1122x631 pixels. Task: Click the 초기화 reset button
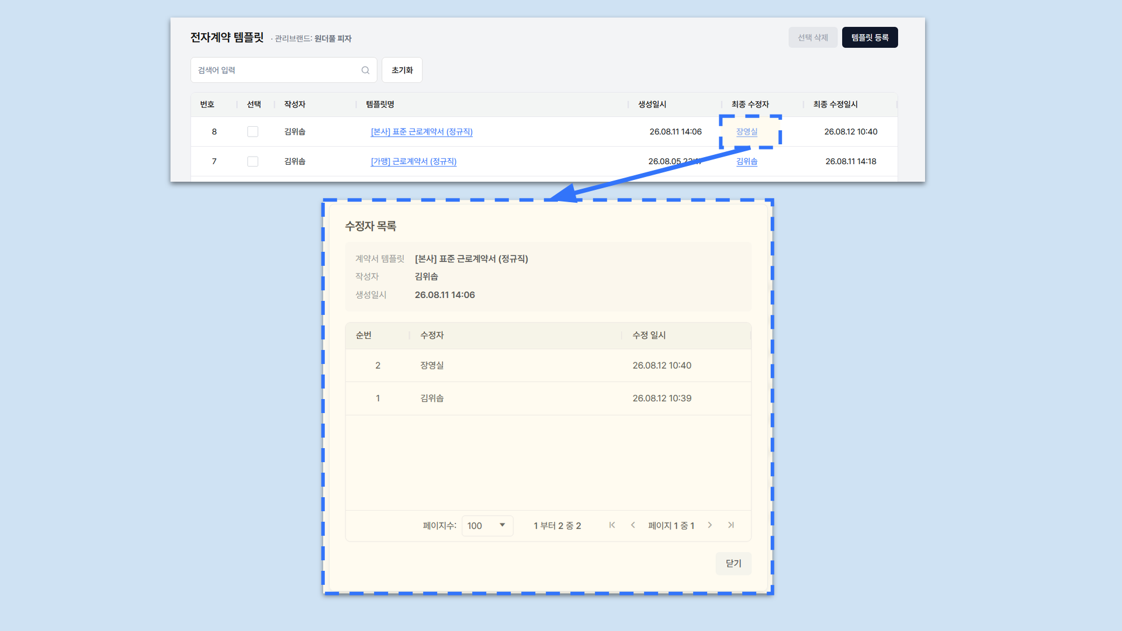click(x=402, y=70)
